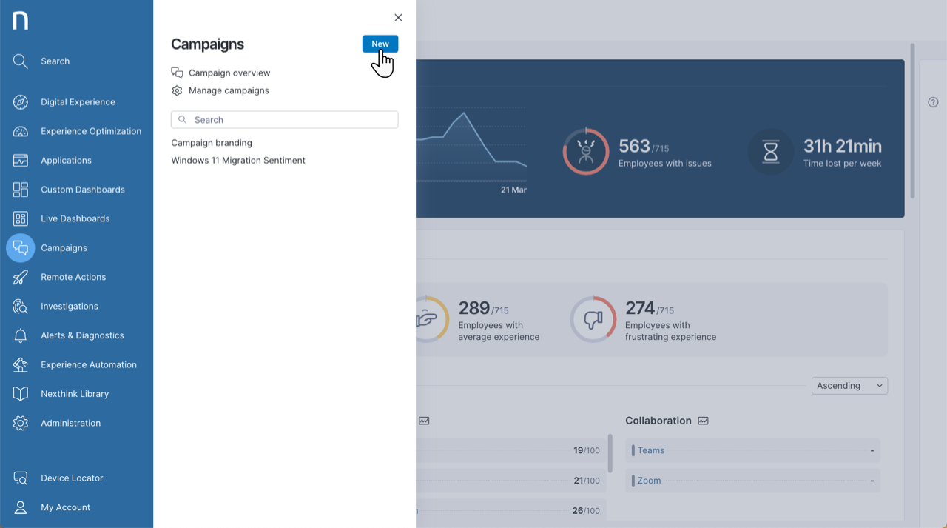Click the Nexthink logo icon
The width and height of the screenshot is (947, 528).
pyautogui.click(x=21, y=21)
